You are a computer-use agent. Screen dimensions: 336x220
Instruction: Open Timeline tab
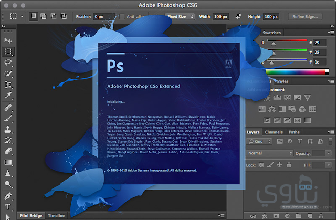click(56, 216)
